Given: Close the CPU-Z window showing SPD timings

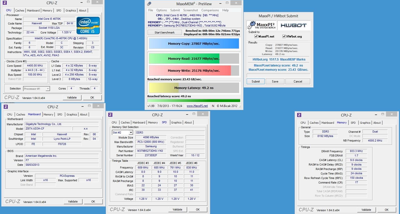Looking at the screenshot, I should [203, 114].
